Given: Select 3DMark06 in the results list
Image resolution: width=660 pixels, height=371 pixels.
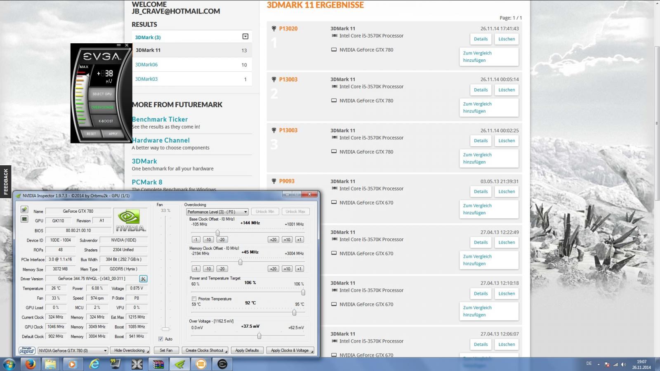Looking at the screenshot, I should coord(192,65).
